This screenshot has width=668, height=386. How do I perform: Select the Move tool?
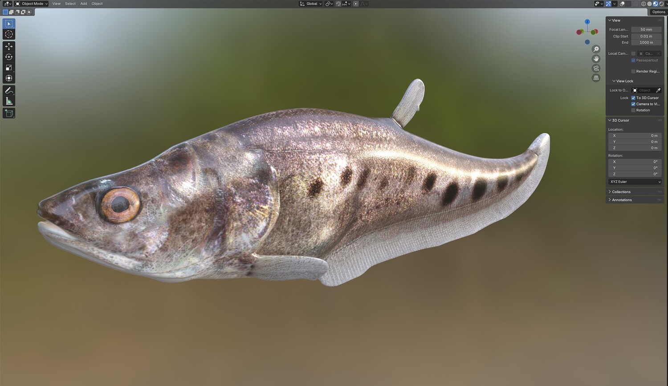[9, 46]
